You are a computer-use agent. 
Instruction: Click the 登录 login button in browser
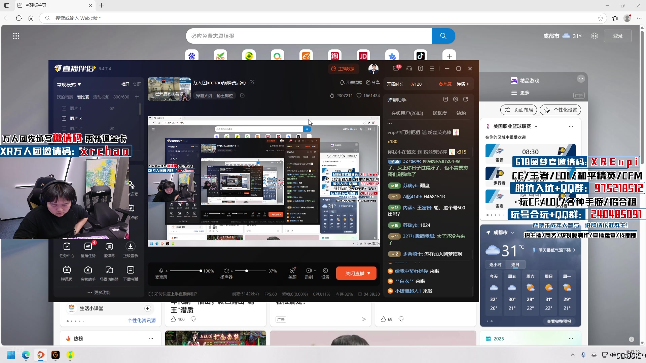(x=618, y=36)
